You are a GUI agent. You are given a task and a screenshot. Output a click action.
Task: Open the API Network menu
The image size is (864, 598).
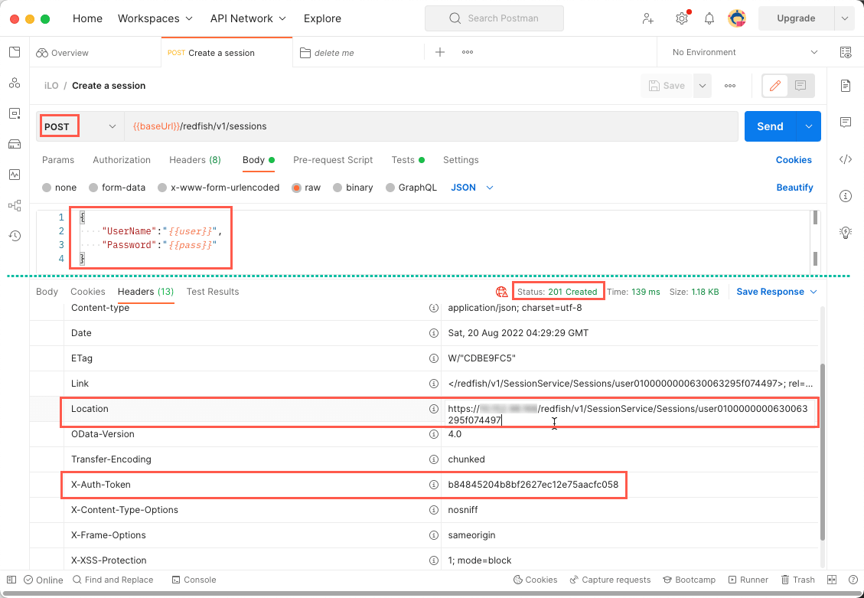[x=249, y=18]
